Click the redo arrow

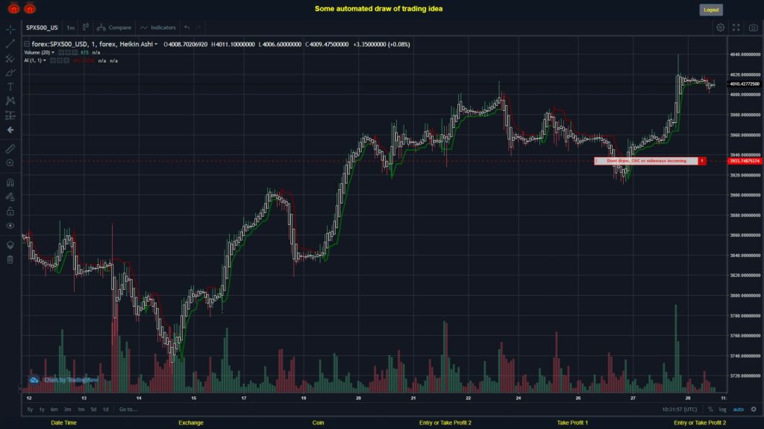[198, 28]
